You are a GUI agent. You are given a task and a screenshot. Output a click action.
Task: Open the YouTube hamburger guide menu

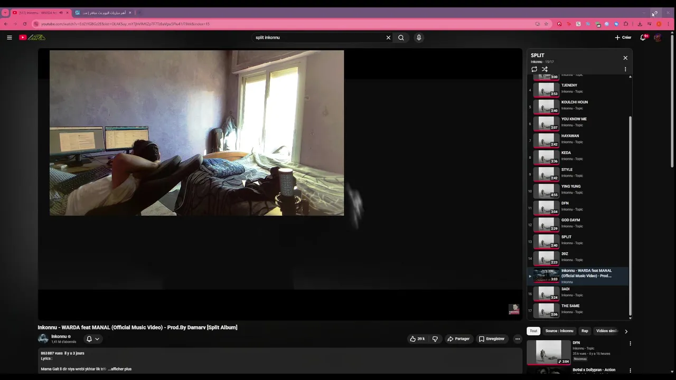[x=9, y=37]
